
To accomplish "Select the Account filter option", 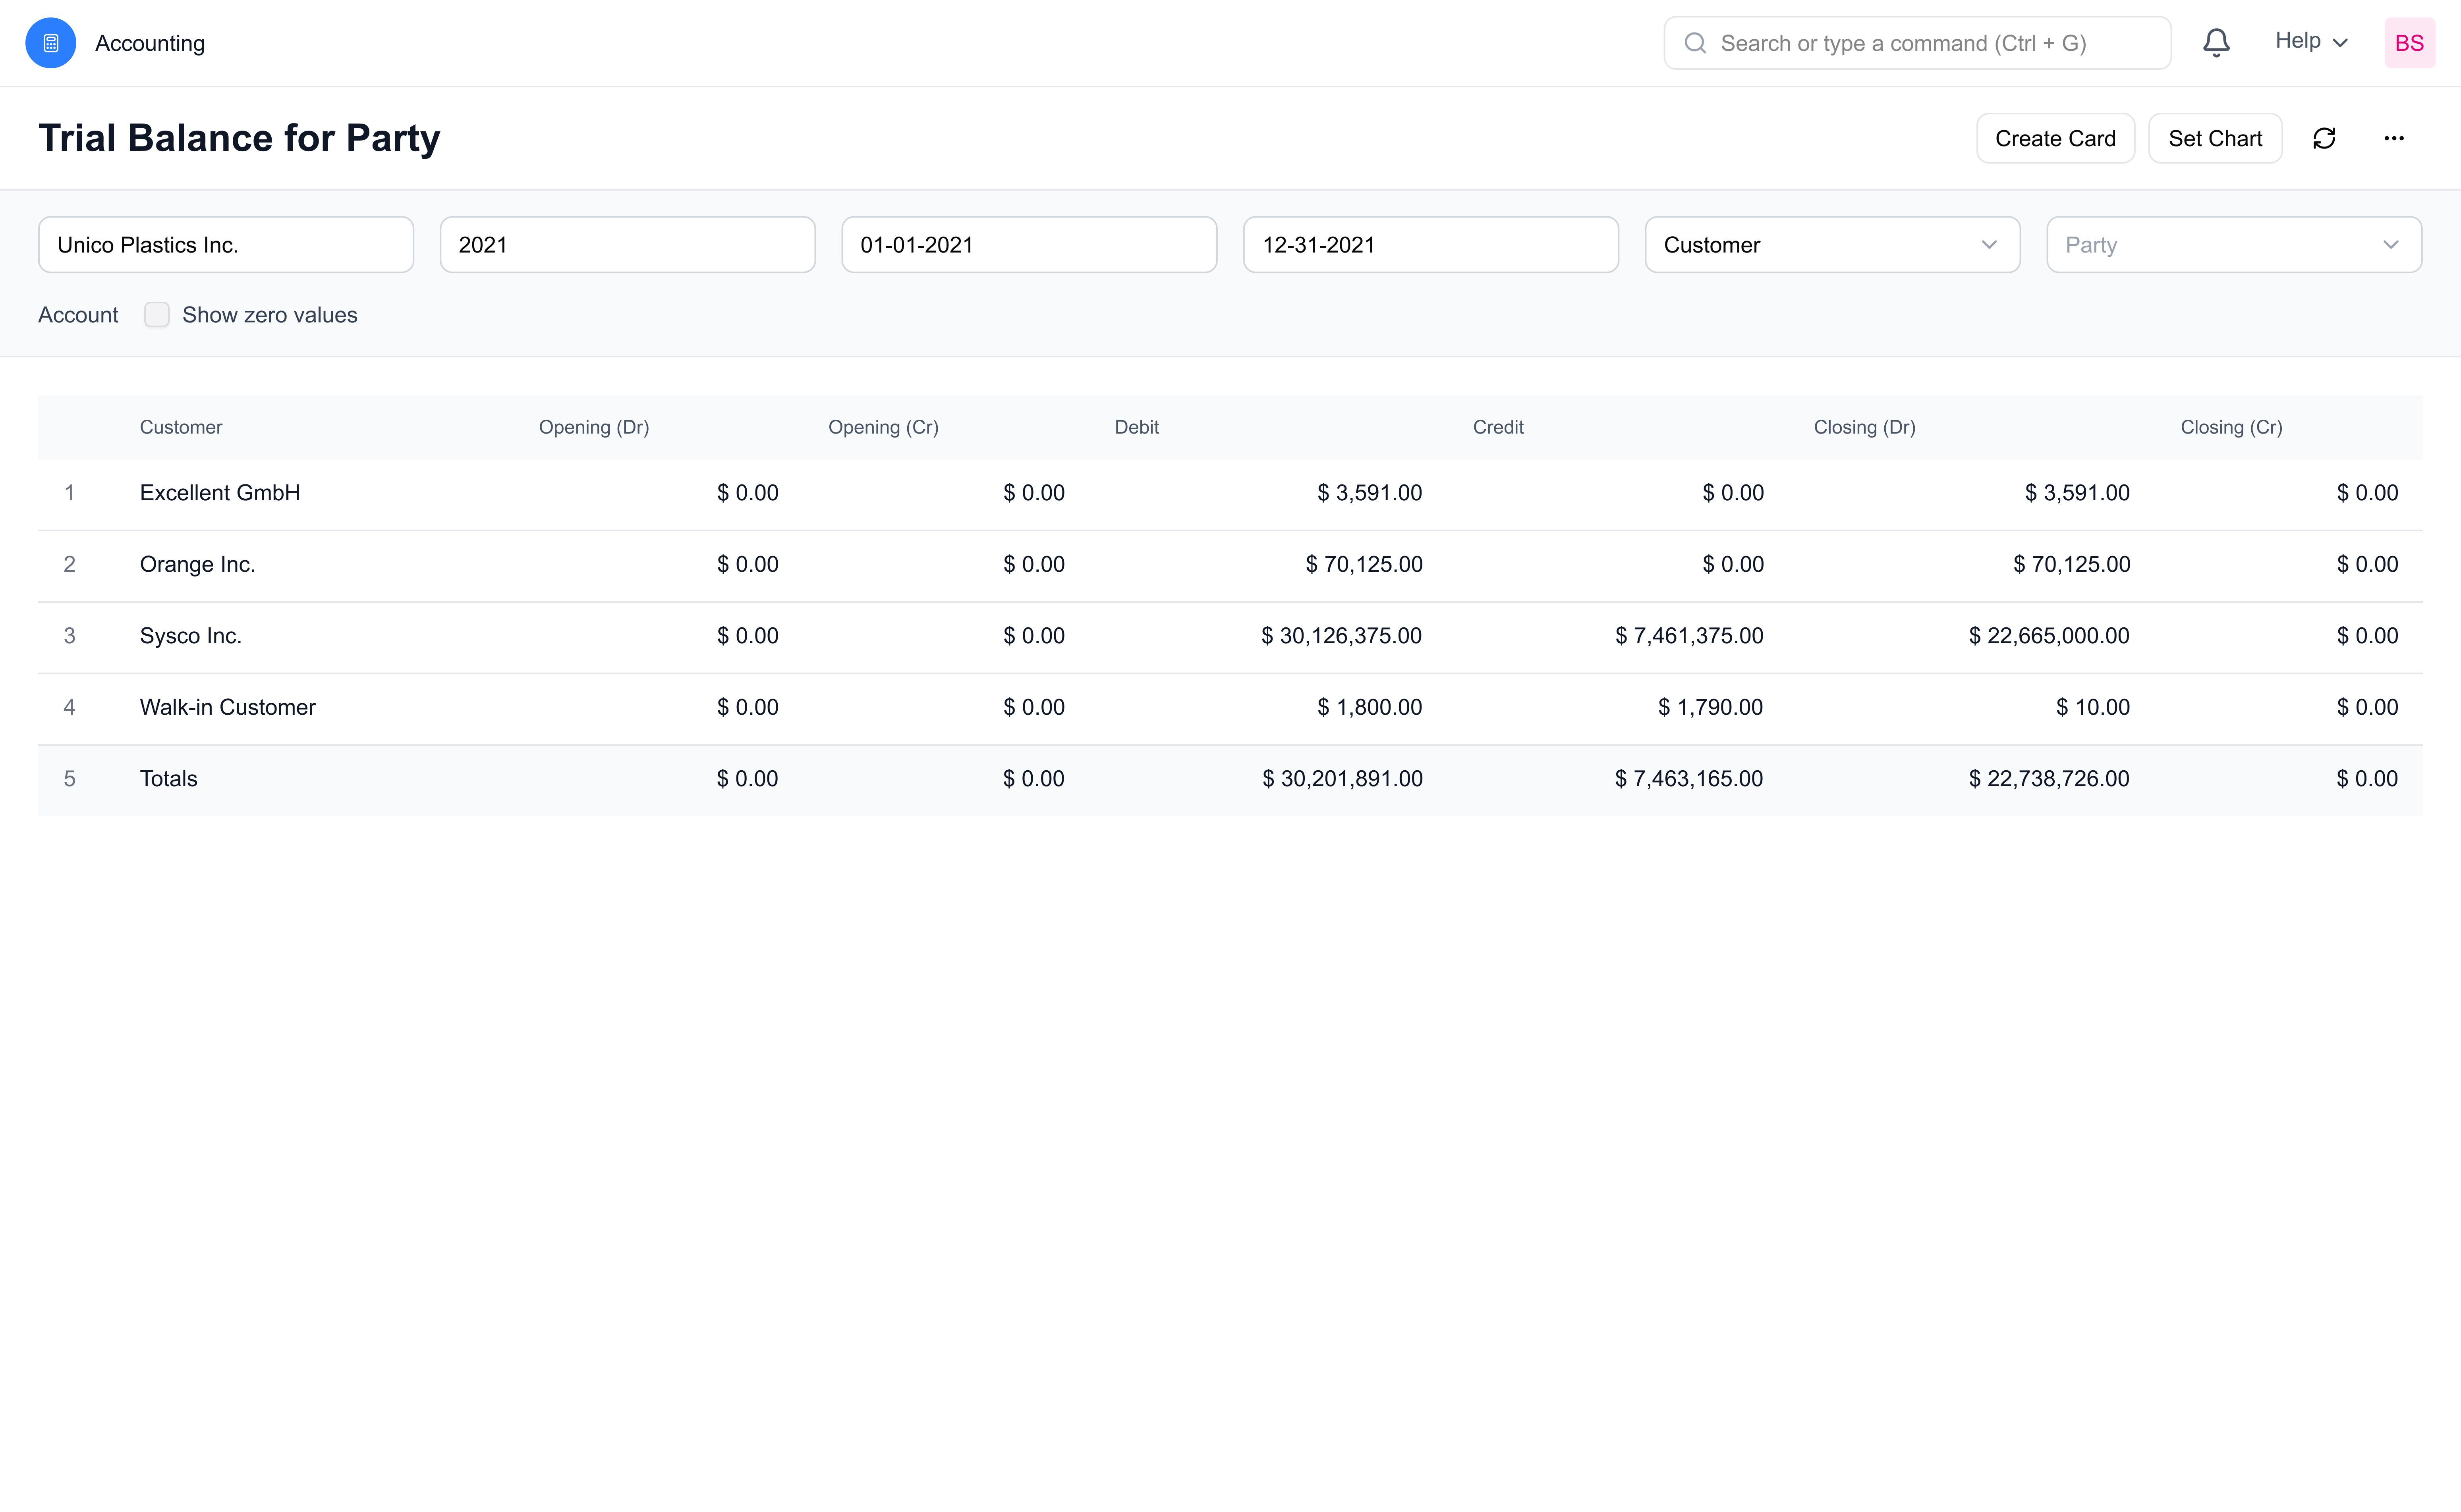I will point(77,314).
